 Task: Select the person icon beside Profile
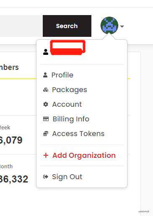45,75
